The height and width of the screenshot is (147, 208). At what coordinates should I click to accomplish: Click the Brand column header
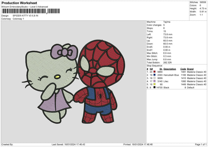tap(190, 69)
